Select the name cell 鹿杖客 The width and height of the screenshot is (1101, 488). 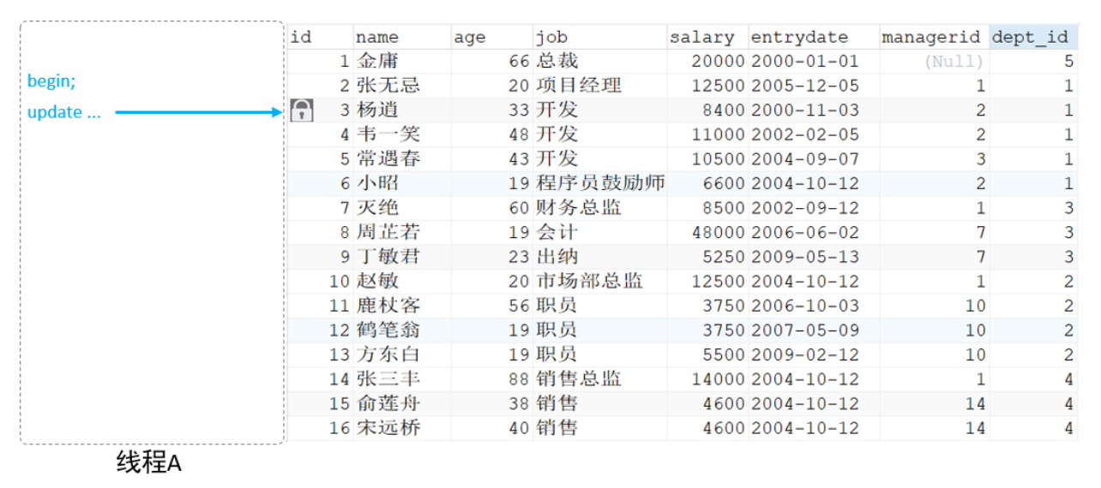388,306
